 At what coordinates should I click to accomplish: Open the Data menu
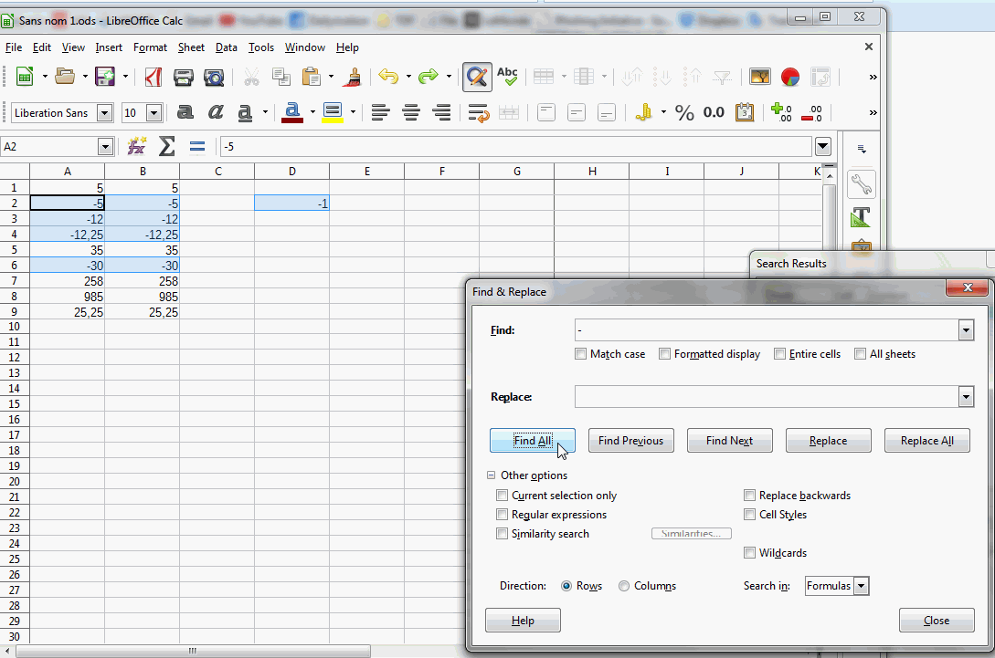[x=226, y=47]
